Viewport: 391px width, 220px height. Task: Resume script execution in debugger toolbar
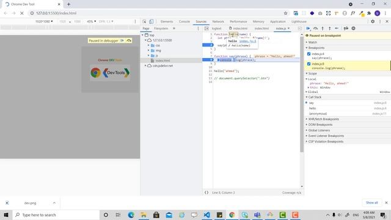coord(309,29)
